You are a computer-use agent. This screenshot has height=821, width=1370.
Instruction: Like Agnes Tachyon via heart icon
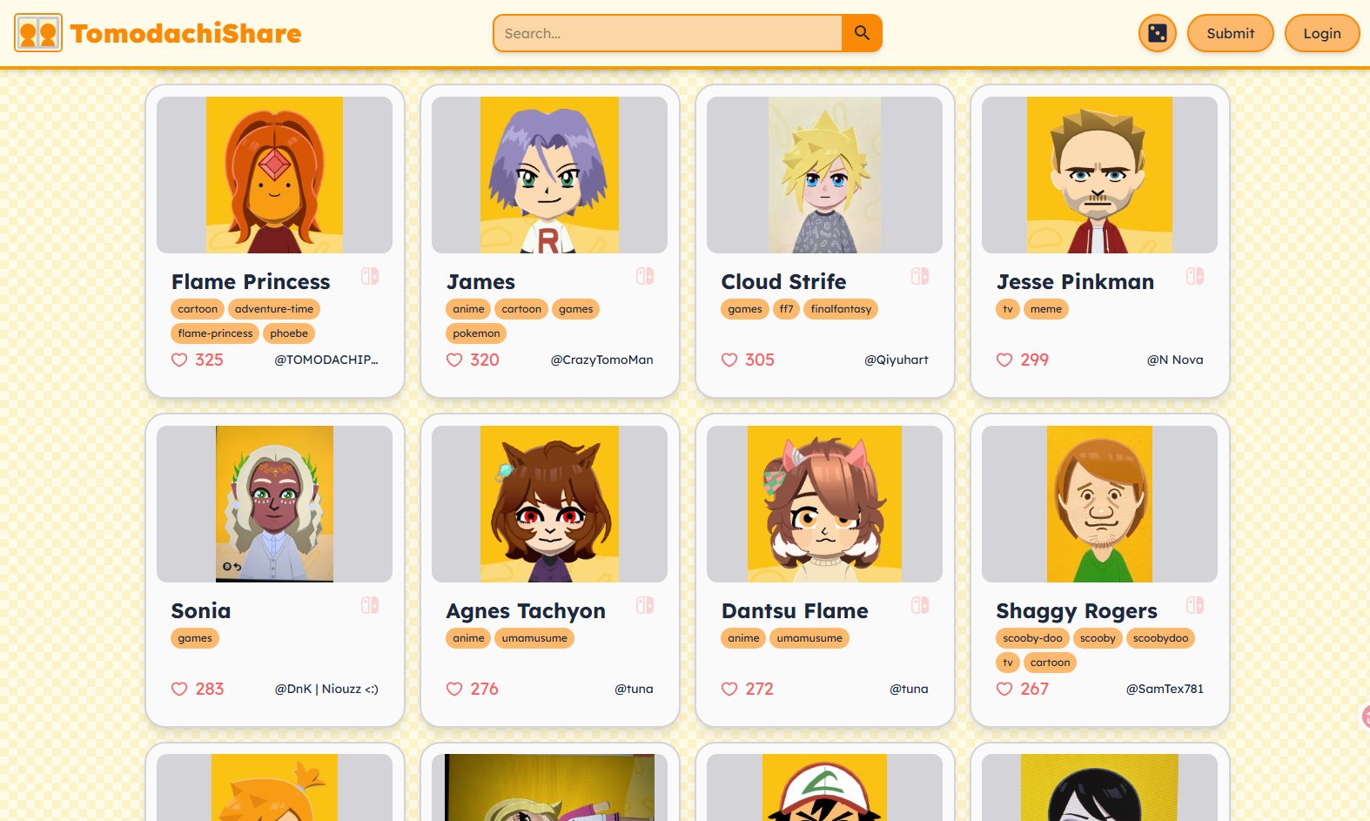454,689
